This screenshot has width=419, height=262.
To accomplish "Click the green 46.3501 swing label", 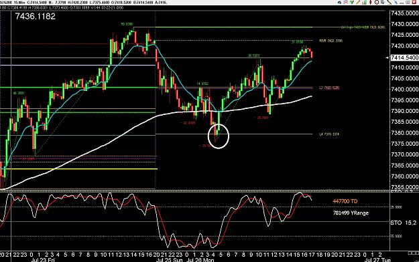I will 19,93.
